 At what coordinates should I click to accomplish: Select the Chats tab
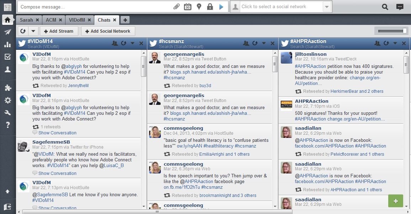tap(104, 20)
